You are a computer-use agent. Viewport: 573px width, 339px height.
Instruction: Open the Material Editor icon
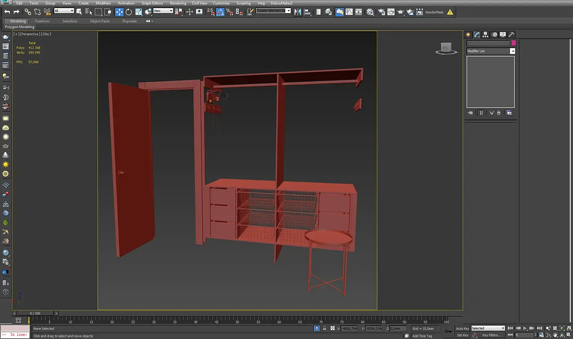click(370, 12)
